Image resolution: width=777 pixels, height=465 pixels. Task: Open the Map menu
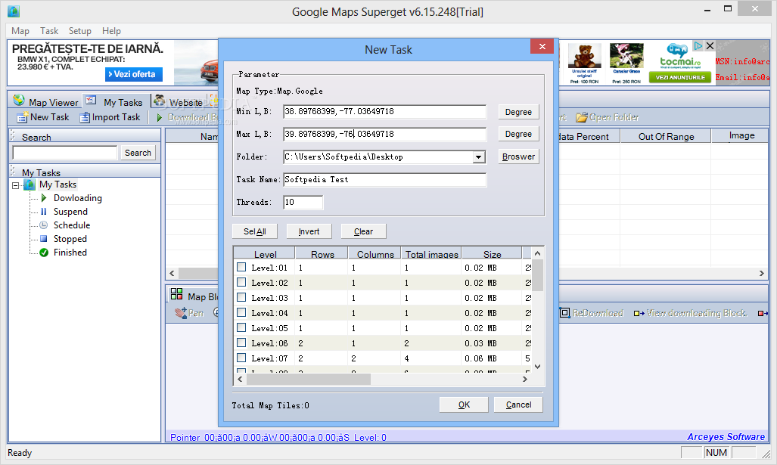(x=20, y=31)
